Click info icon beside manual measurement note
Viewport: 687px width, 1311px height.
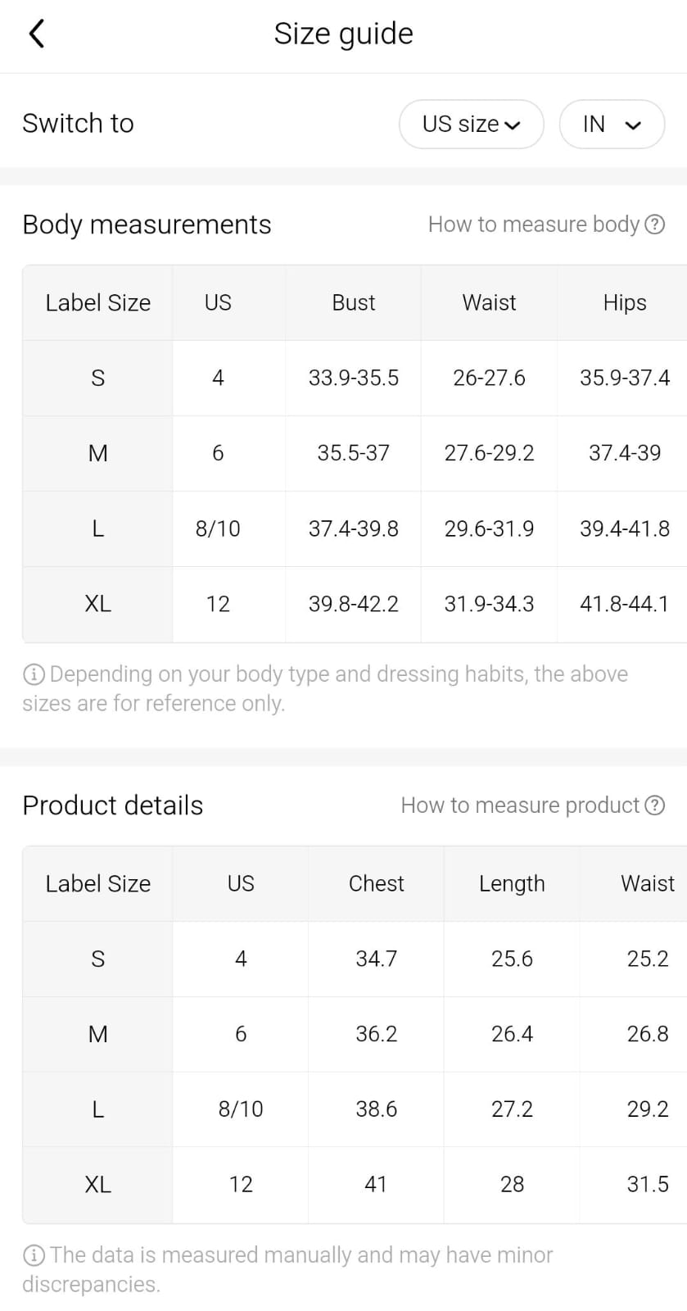point(34,1255)
